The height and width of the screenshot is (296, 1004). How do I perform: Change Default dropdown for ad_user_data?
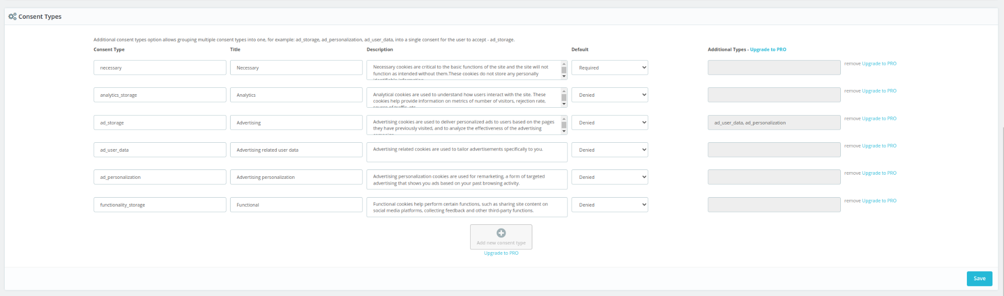tap(609, 150)
